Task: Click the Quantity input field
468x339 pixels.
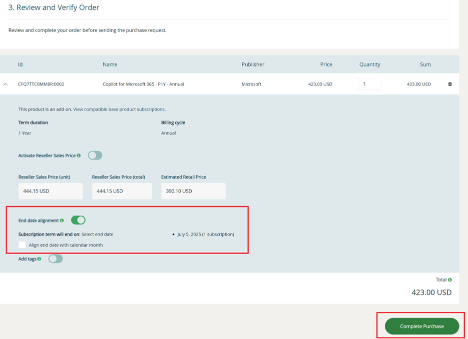Action: click(x=369, y=84)
